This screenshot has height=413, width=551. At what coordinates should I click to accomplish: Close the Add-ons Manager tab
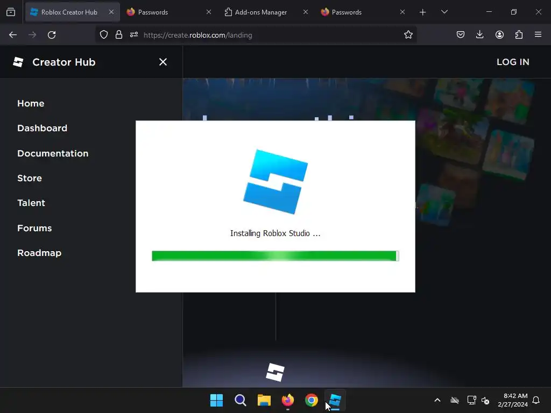pyautogui.click(x=306, y=12)
